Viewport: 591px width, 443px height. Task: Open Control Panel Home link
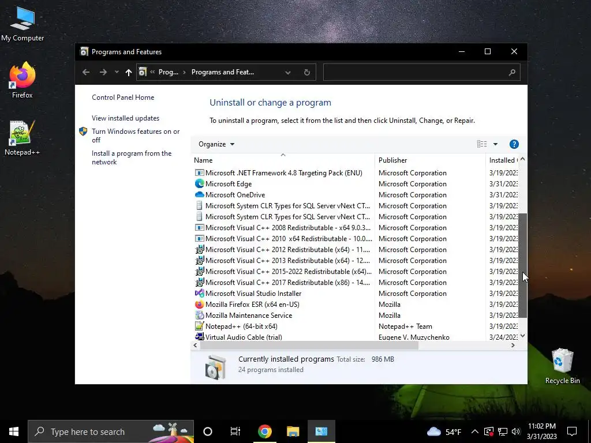[x=123, y=97]
